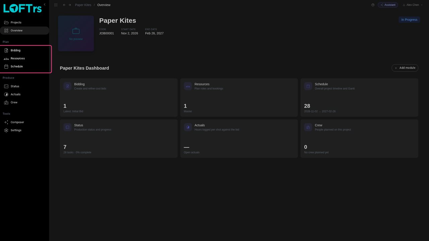Go forward with the right arrow
This screenshot has height=241, width=429.
click(x=70, y=5)
